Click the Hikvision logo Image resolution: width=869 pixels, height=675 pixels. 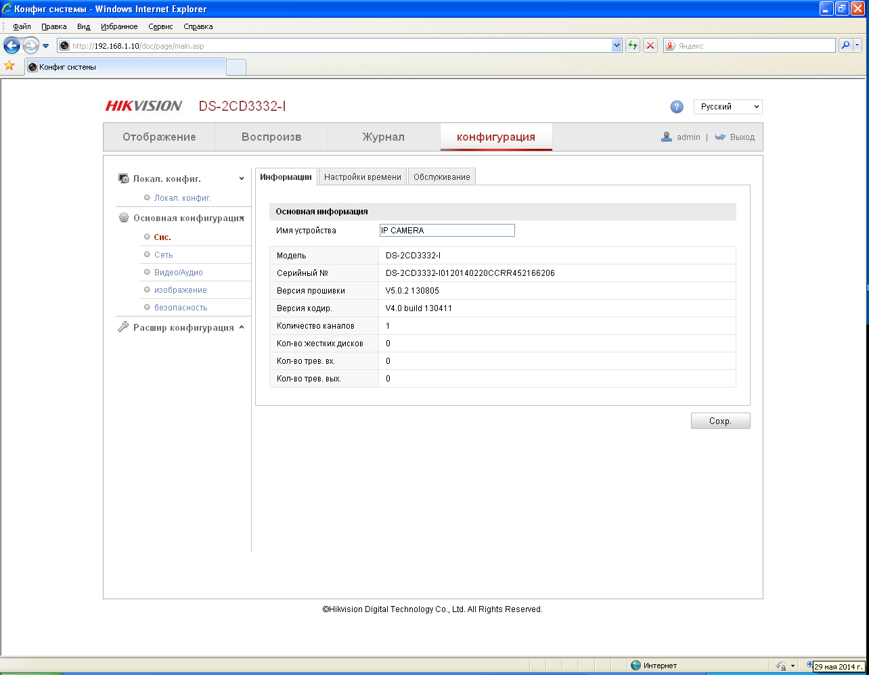tap(143, 106)
